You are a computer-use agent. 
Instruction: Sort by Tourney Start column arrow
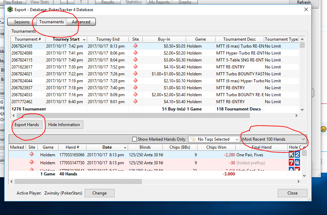tap(84, 40)
